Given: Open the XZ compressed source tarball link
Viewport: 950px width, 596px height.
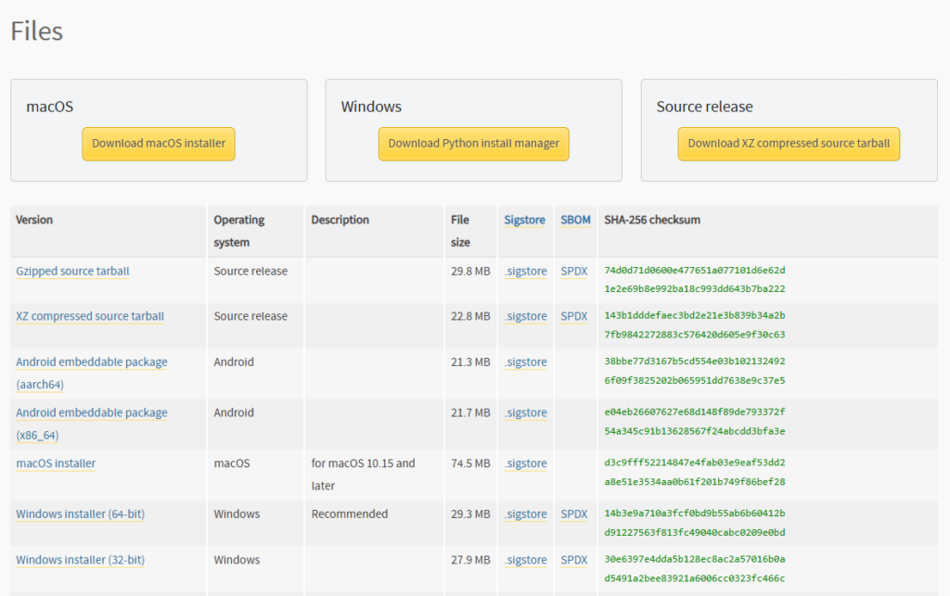Looking at the screenshot, I should coord(90,316).
